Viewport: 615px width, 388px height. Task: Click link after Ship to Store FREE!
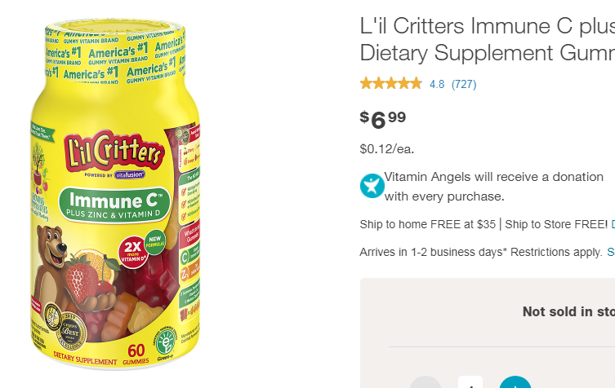(613, 224)
